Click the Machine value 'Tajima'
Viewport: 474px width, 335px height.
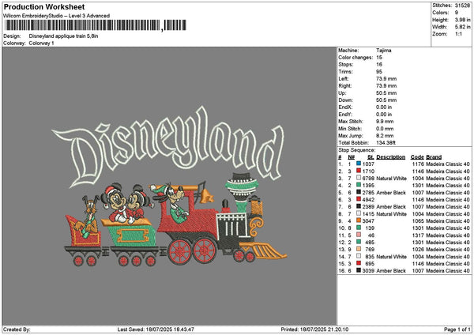(x=384, y=51)
